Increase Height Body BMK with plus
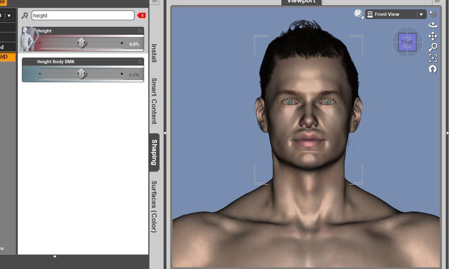 tap(122, 74)
